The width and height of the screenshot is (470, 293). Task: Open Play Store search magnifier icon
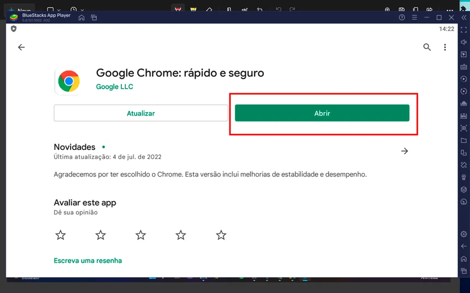coord(427,47)
